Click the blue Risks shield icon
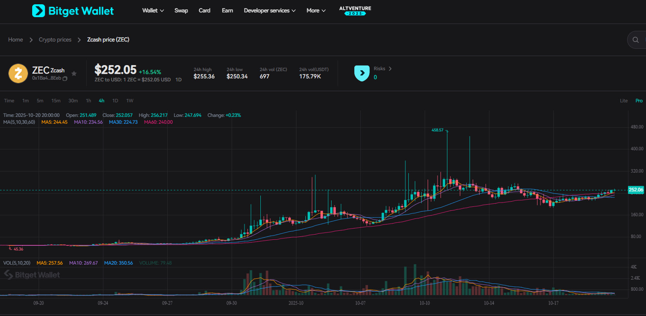The width and height of the screenshot is (646, 316). pos(362,73)
